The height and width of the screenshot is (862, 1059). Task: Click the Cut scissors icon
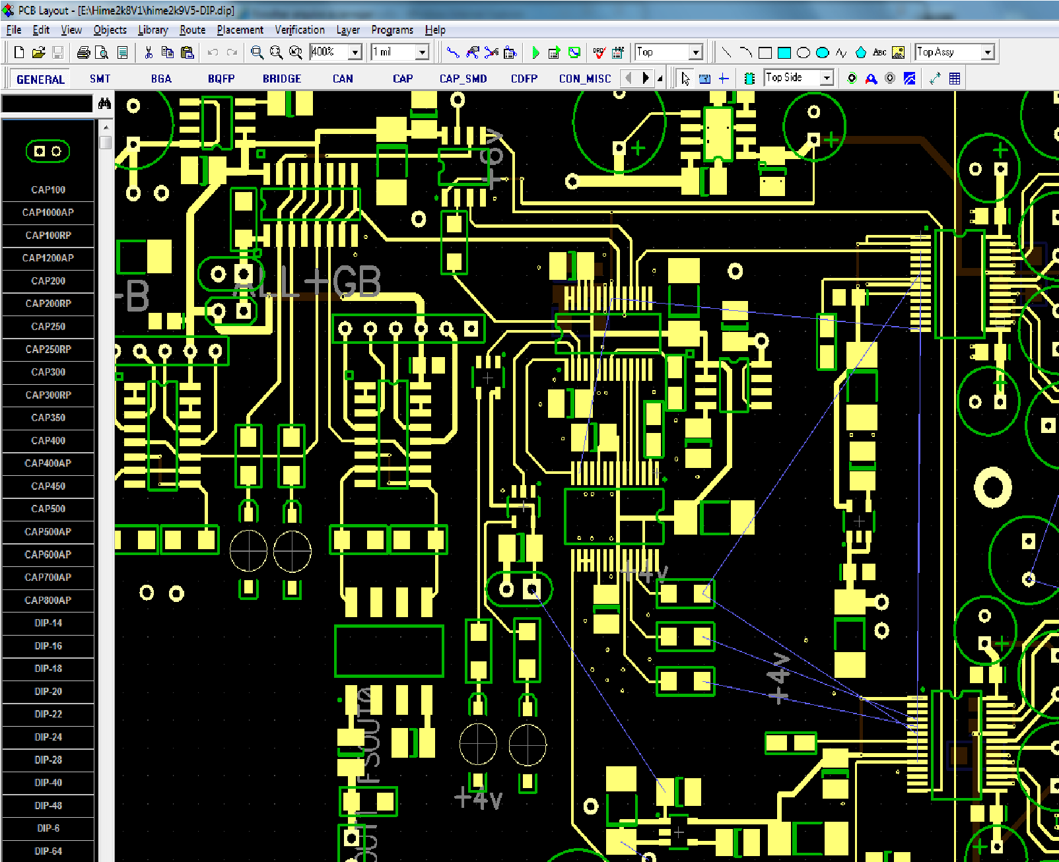coord(149,52)
